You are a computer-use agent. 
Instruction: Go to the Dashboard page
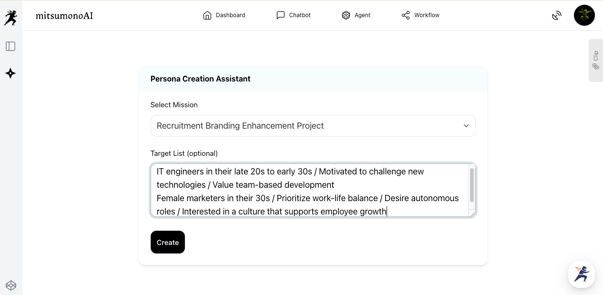(x=224, y=15)
